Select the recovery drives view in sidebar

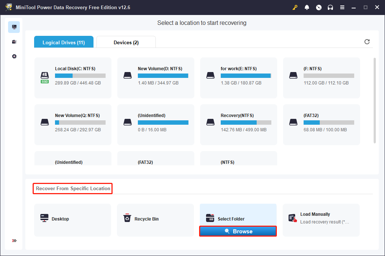tap(14, 27)
